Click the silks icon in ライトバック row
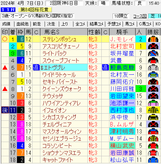The height and width of the screenshot is (164, 161). [153, 53]
